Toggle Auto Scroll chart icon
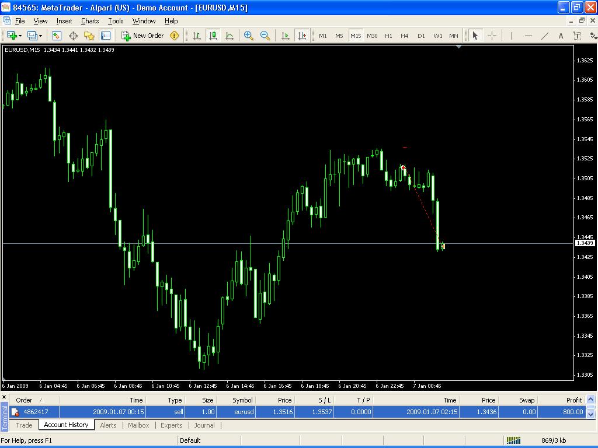Screen dimensions: 598x448 pos(285,36)
